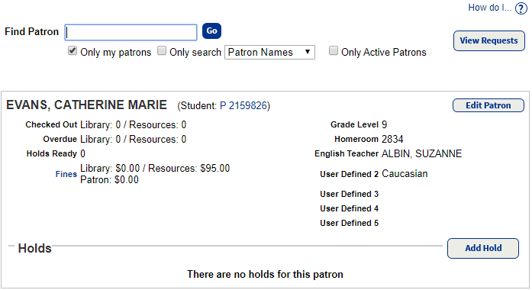This screenshot has height=290, width=532.
Task: Enable Only Active Patrons checkbox
Action: click(334, 51)
